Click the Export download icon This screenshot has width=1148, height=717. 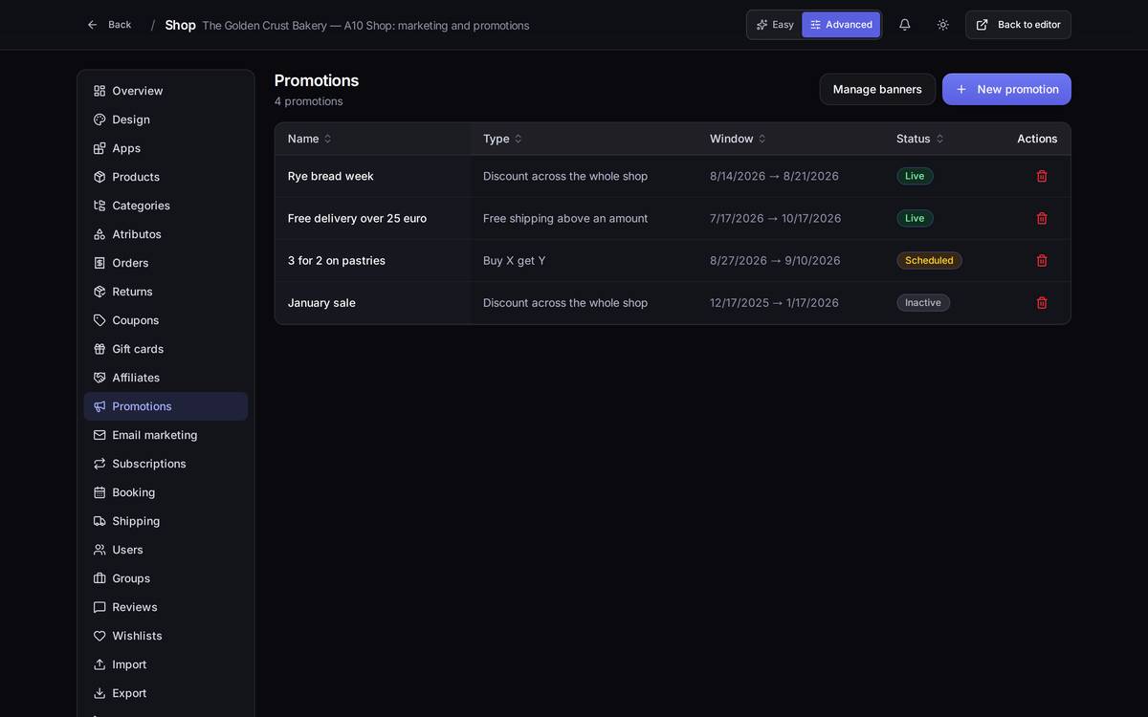(x=99, y=693)
